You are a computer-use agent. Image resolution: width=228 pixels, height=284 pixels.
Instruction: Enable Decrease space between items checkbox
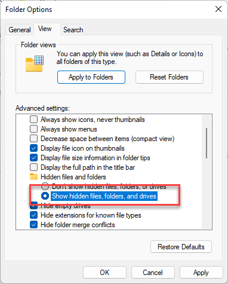(33, 139)
